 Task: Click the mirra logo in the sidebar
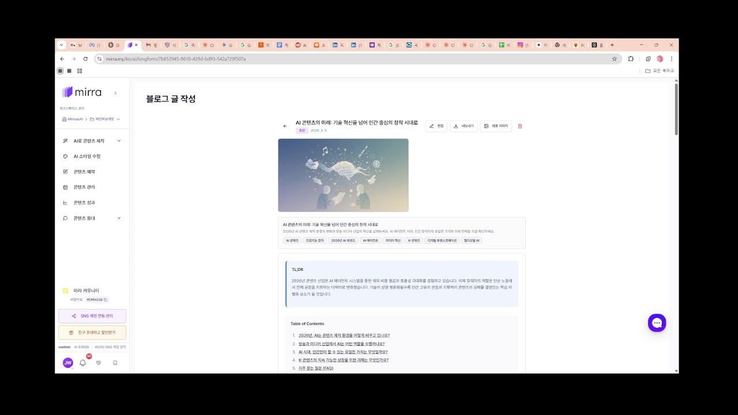(82, 92)
